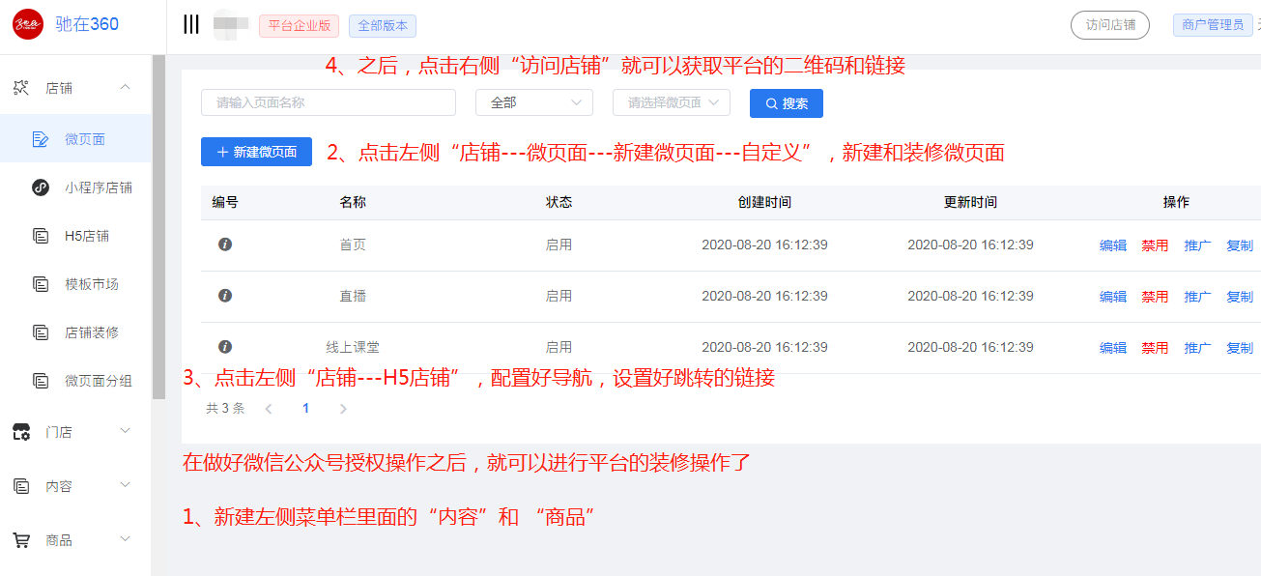This screenshot has width=1261, height=576.
Task: Click 推广 for 直播 row
Action: (1198, 297)
